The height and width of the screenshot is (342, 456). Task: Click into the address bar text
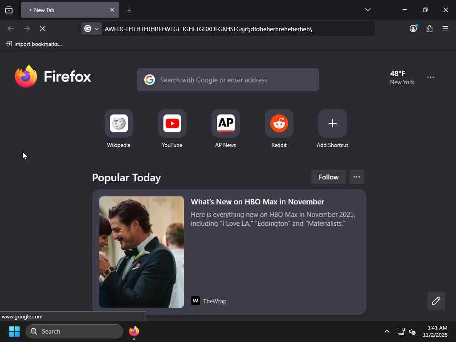[208, 29]
